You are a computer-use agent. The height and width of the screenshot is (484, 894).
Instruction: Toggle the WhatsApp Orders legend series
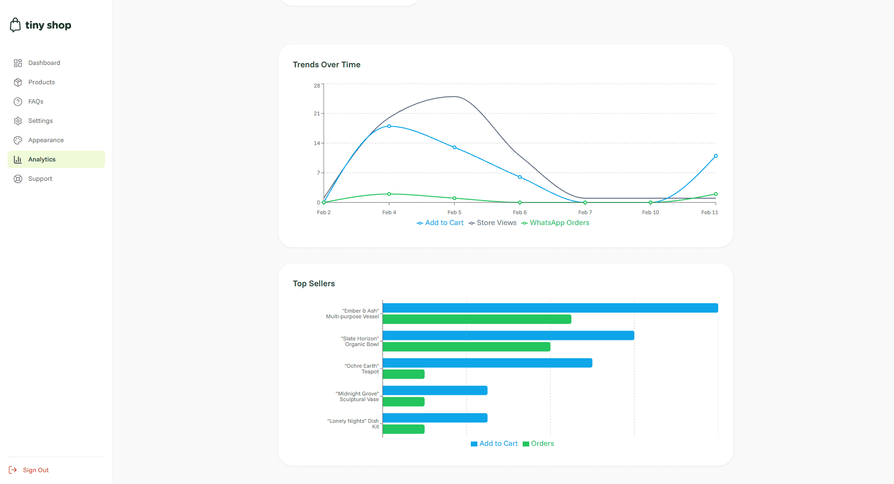555,222
